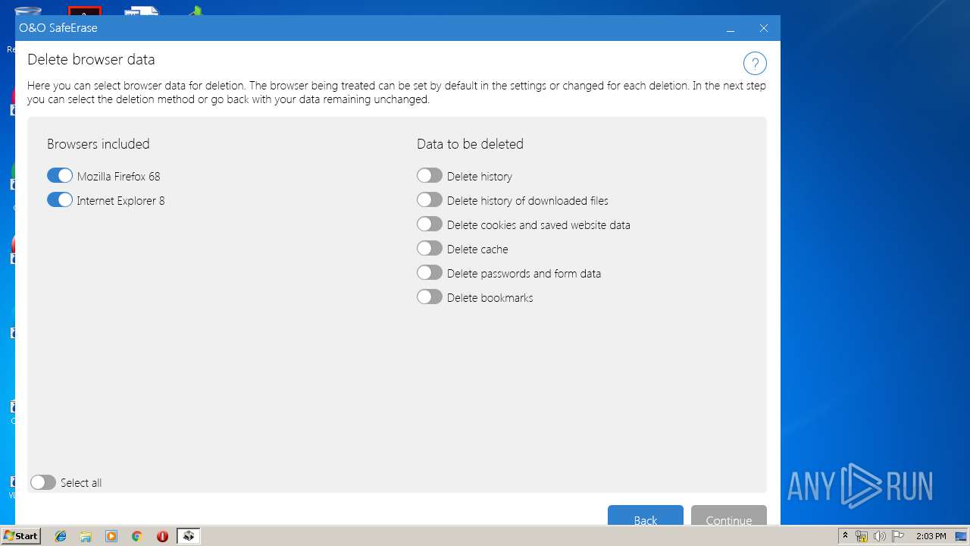Click the Delete cache label text

click(477, 249)
